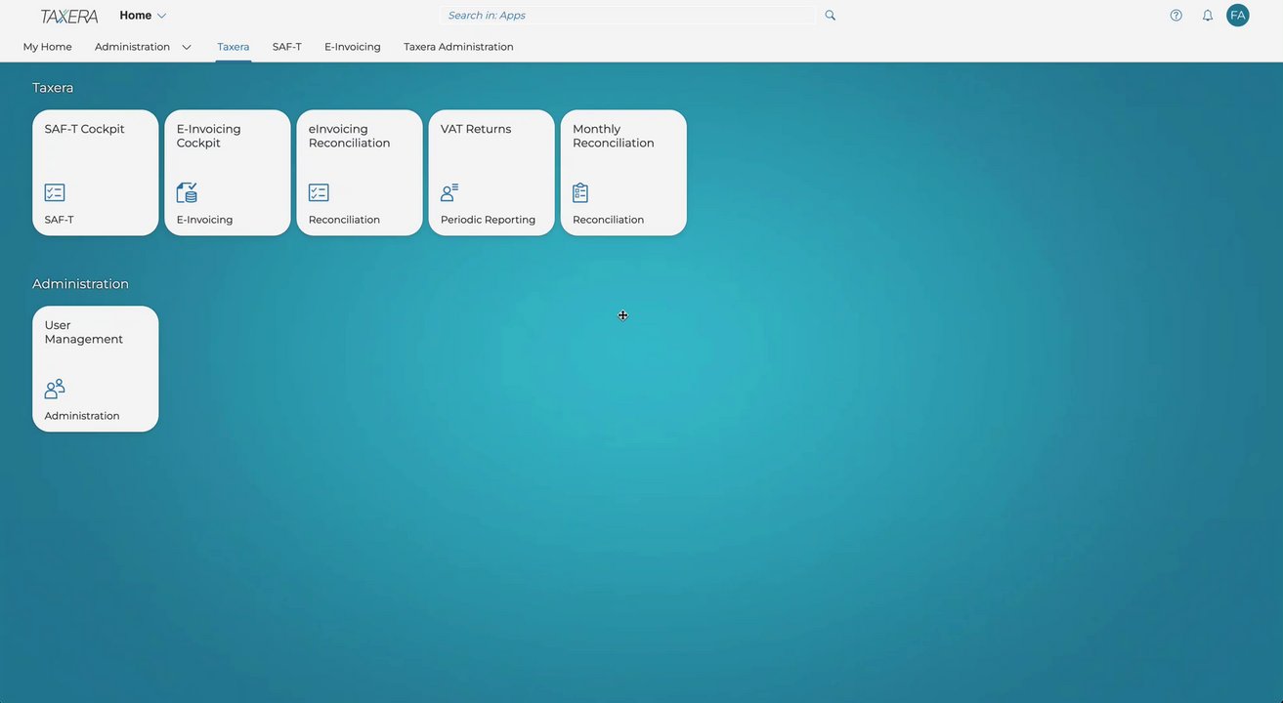Open the help question mark icon
The image size is (1283, 703).
tap(1176, 16)
